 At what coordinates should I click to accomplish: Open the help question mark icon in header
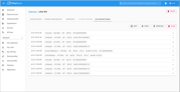click(x=166, y=3)
